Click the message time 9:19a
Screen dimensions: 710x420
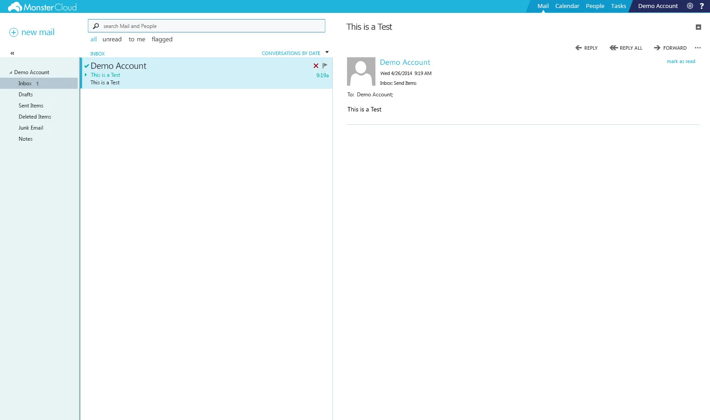click(323, 75)
